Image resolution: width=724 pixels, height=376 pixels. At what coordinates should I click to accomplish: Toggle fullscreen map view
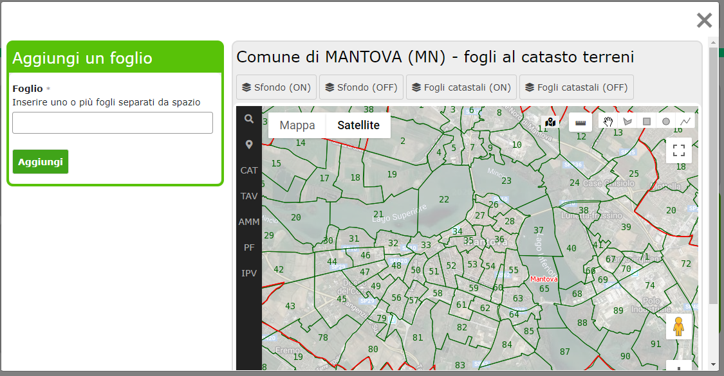coord(679,150)
